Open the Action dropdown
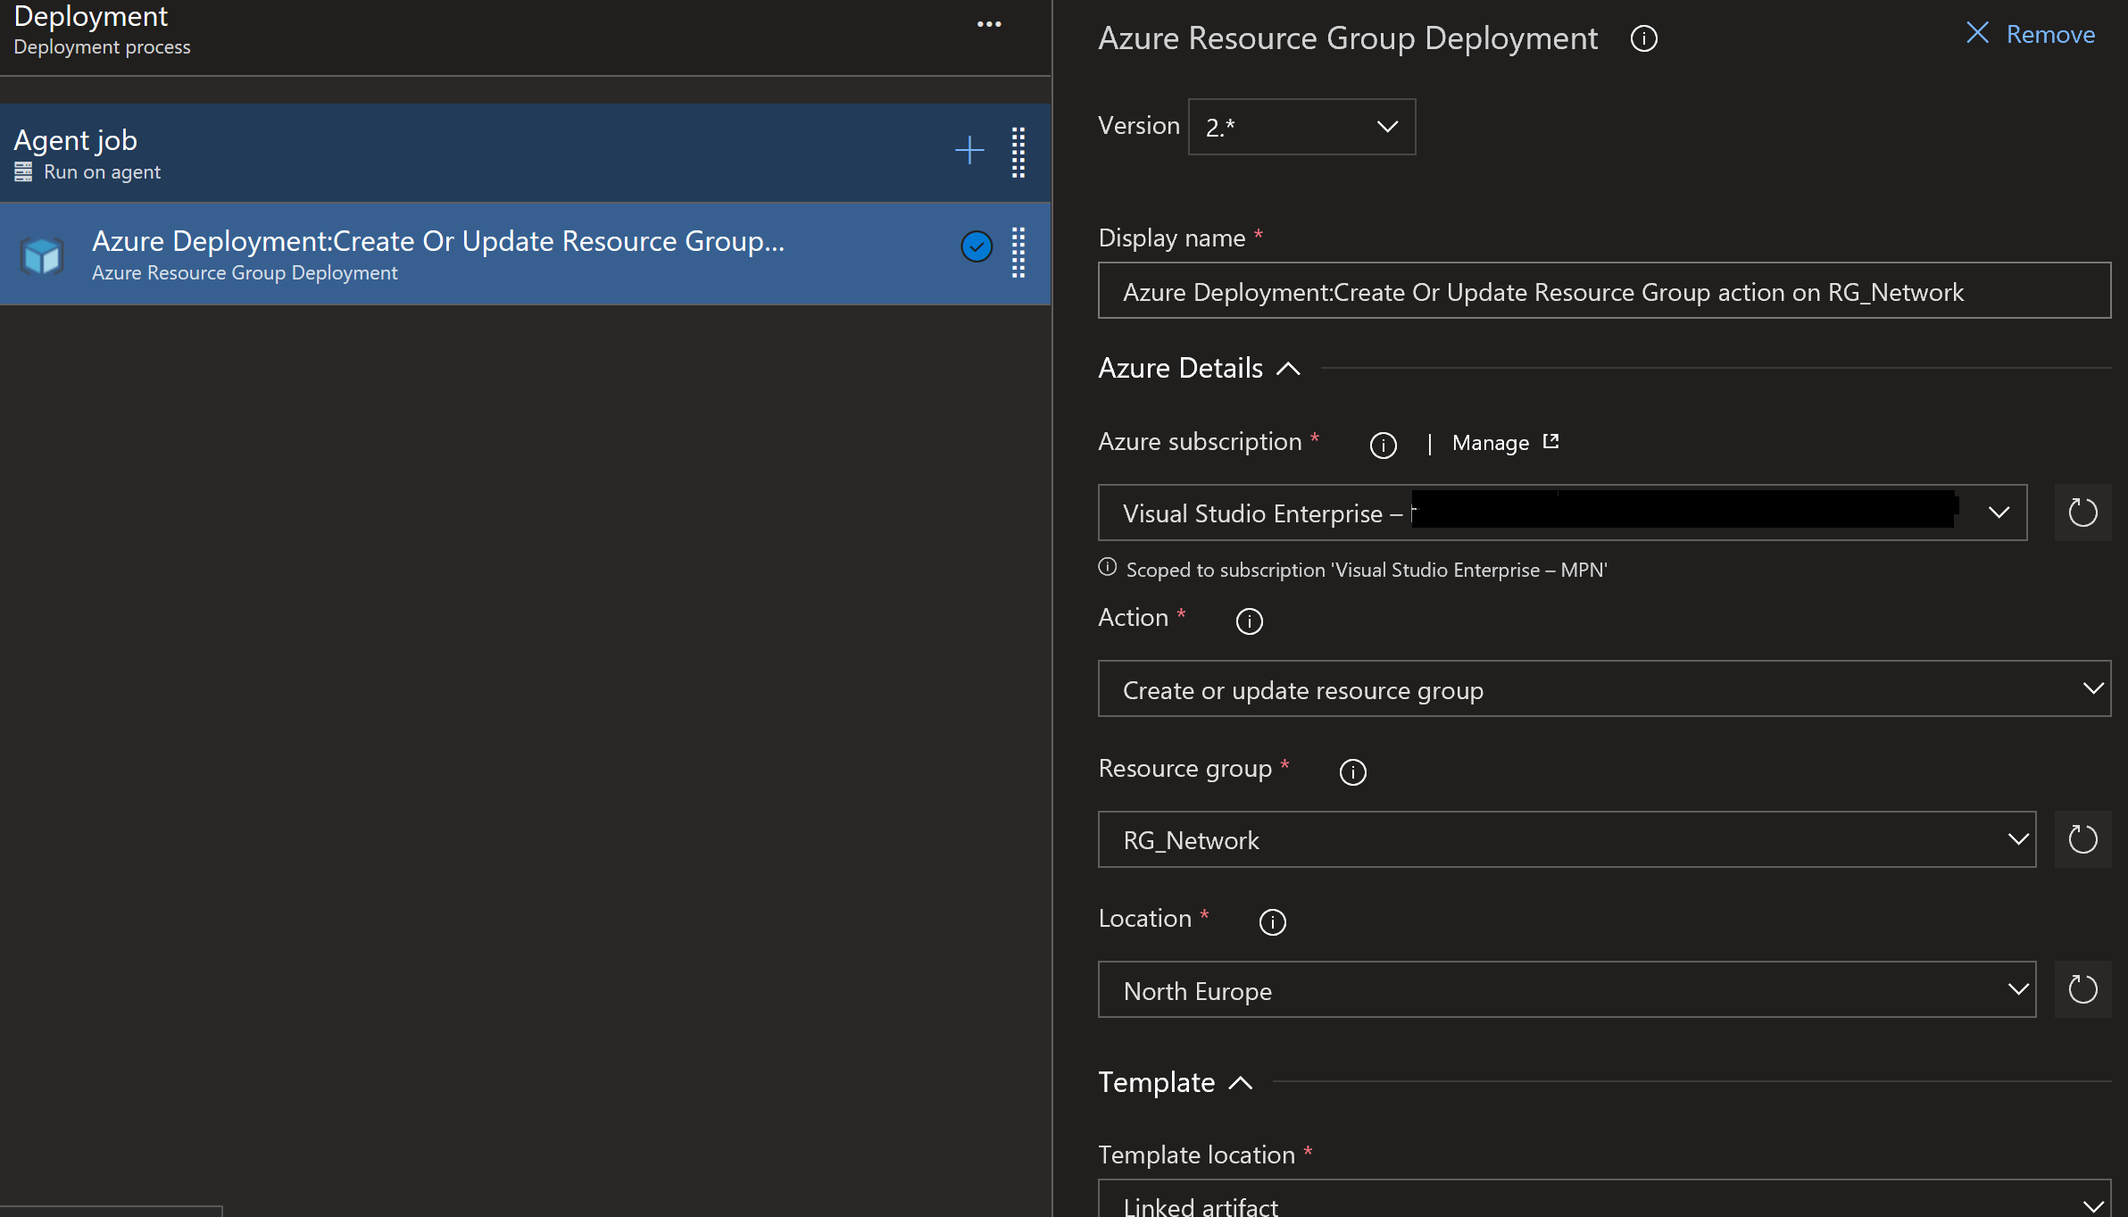2128x1217 pixels. (1604, 688)
